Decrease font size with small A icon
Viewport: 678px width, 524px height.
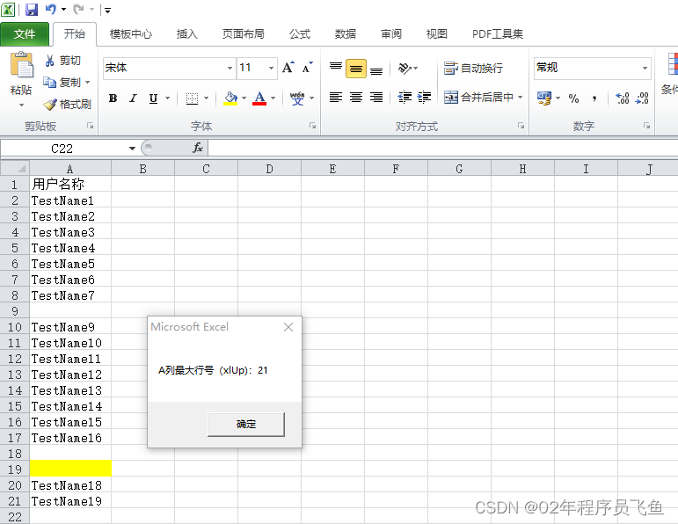(x=308, y=68)
